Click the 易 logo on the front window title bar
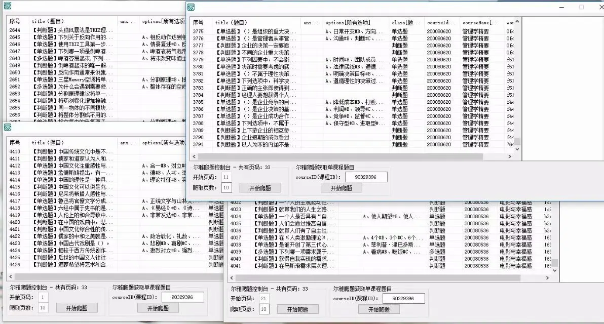This screenshot has height=324, width=604. tap(190, 7)
